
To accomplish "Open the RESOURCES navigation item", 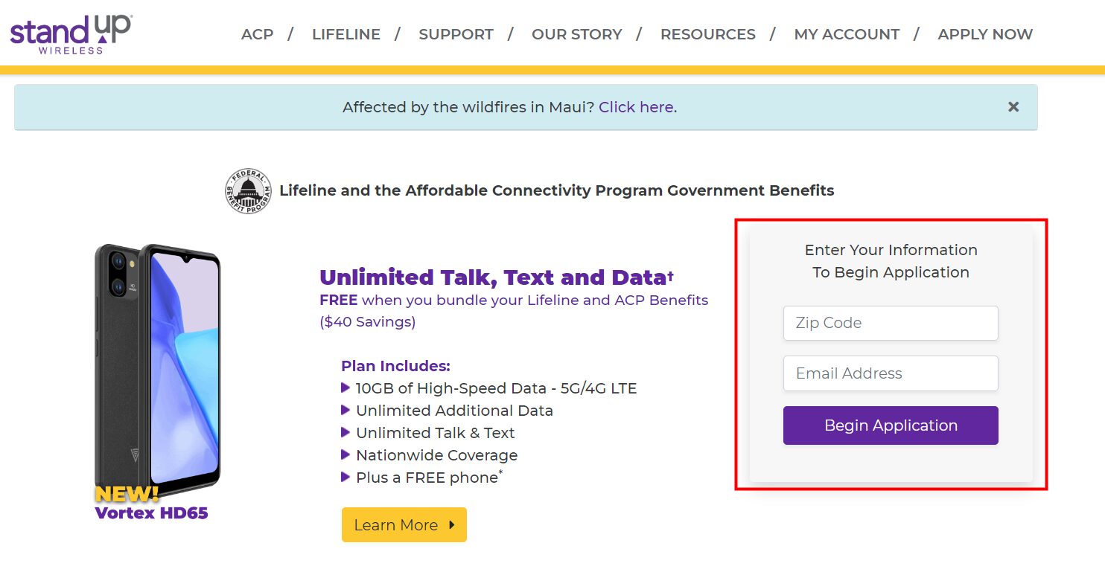I will [x=707, y=34].
